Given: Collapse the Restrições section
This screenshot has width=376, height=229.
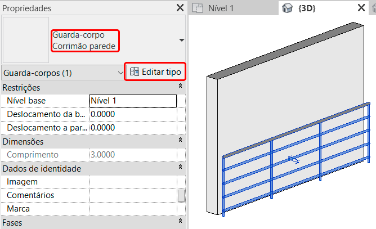Looking at the screenshot, I should [x=180, y=87].
